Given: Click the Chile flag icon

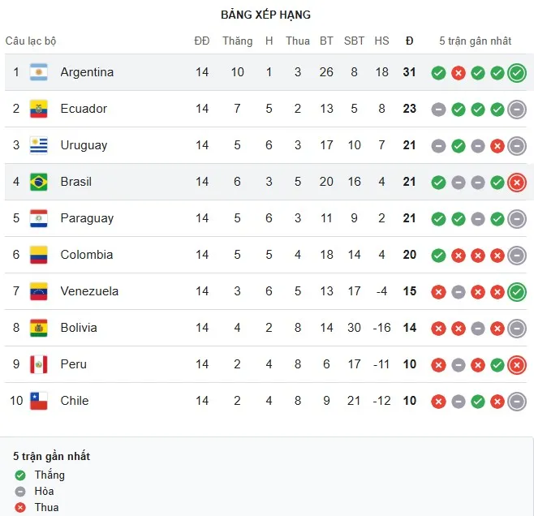Looking at the screenshot, I should point(39,401).
